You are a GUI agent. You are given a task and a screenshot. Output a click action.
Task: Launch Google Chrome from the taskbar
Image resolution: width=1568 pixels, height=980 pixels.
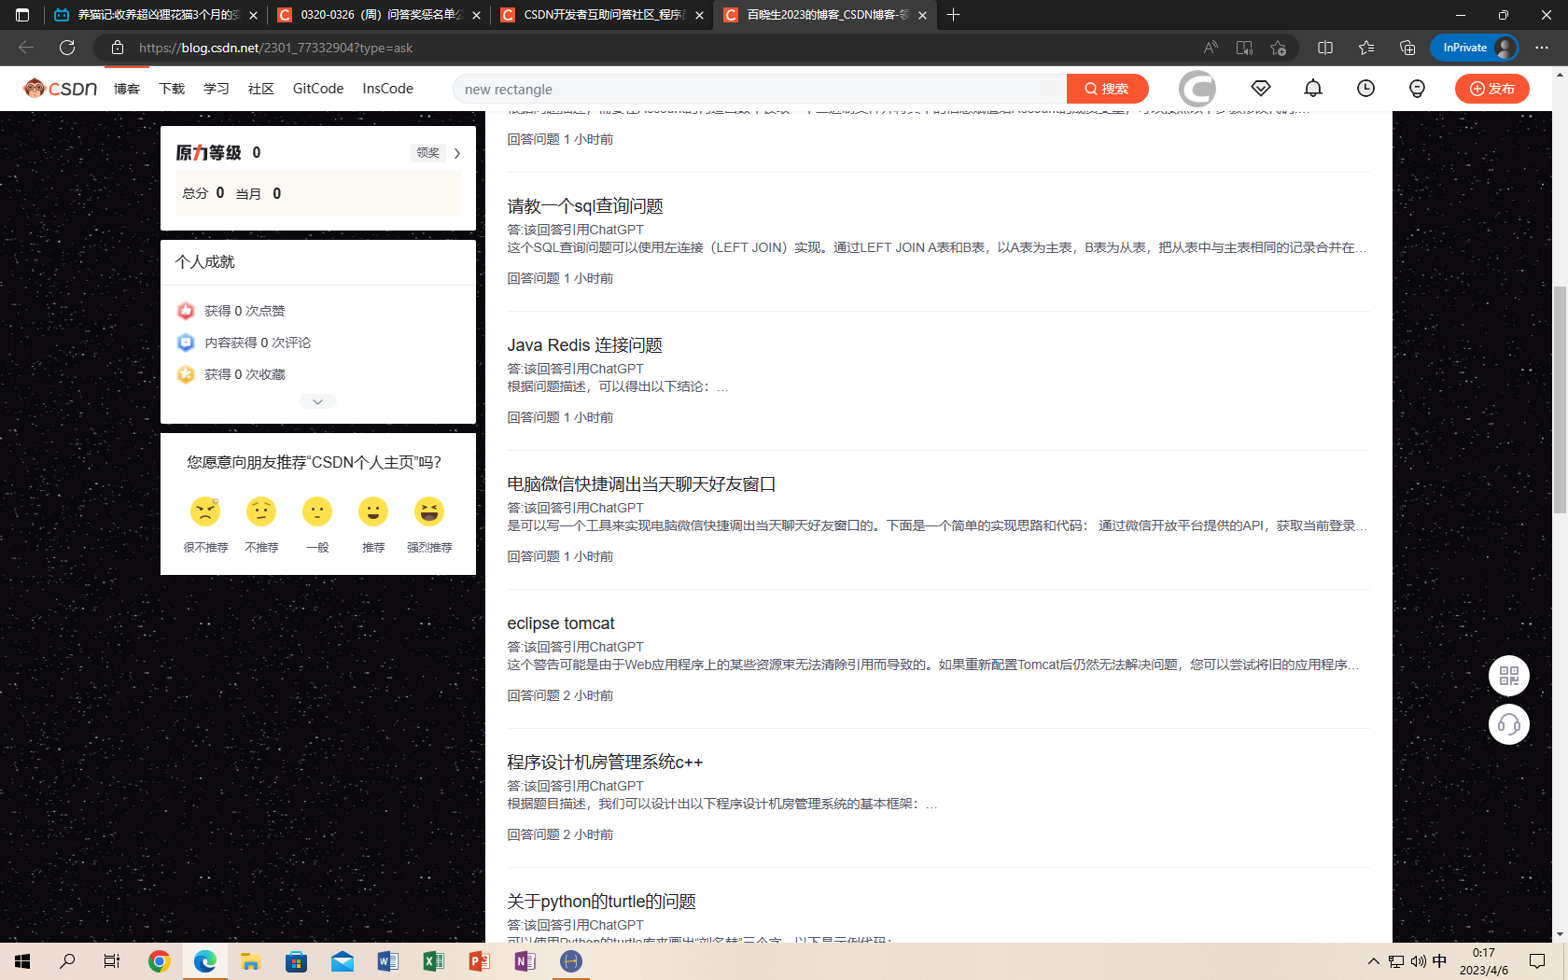pyautogui.click(x=160, y=961)
